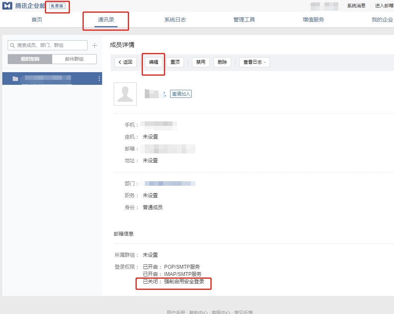Click the 禁用 button
Screen dimensions: 394x314
200,62
